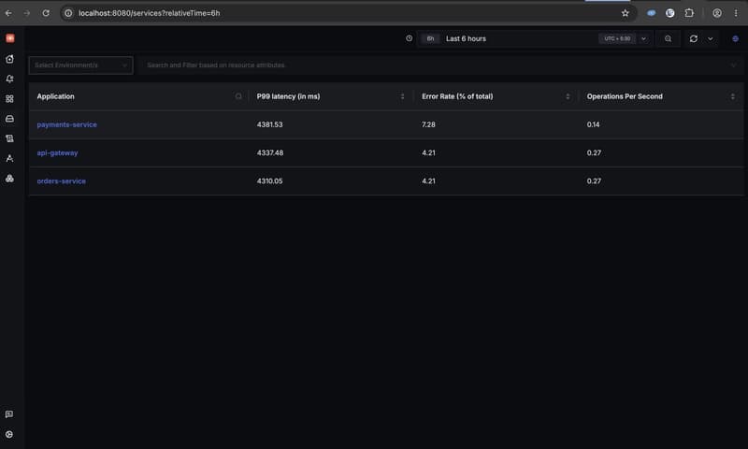Open the orders-service link

click(61, 181)
